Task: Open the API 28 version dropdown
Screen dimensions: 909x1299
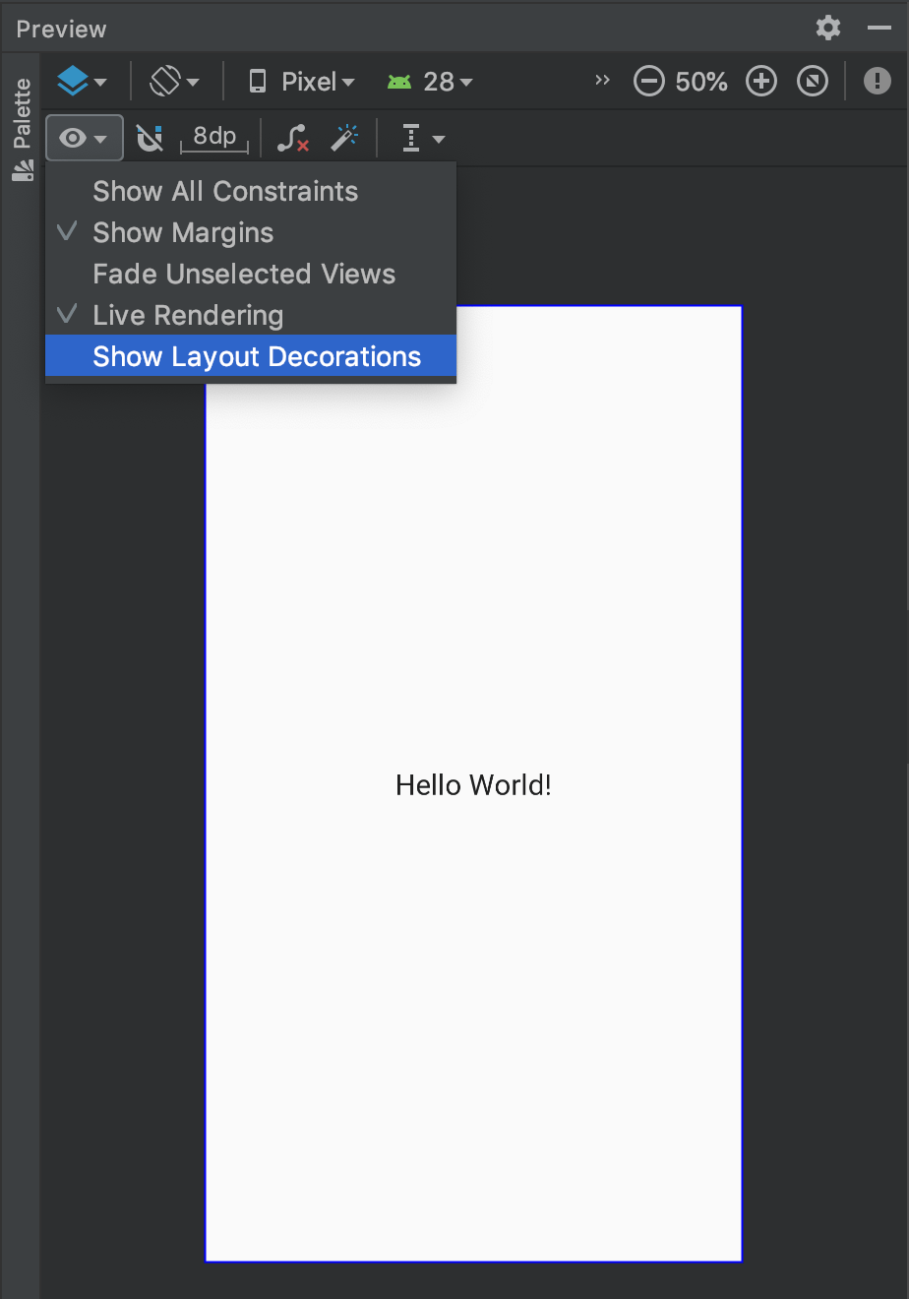Action: tap(430, 81)
